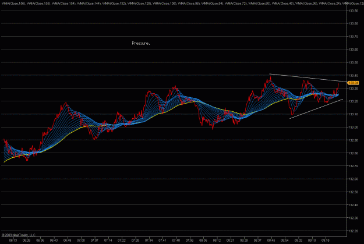Click the 06:49 time axis label
Viewport: 364px width, 244px height.
(68, 241)
